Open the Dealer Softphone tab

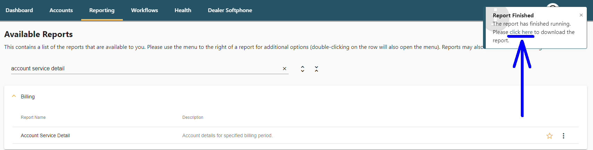point(230,10)
